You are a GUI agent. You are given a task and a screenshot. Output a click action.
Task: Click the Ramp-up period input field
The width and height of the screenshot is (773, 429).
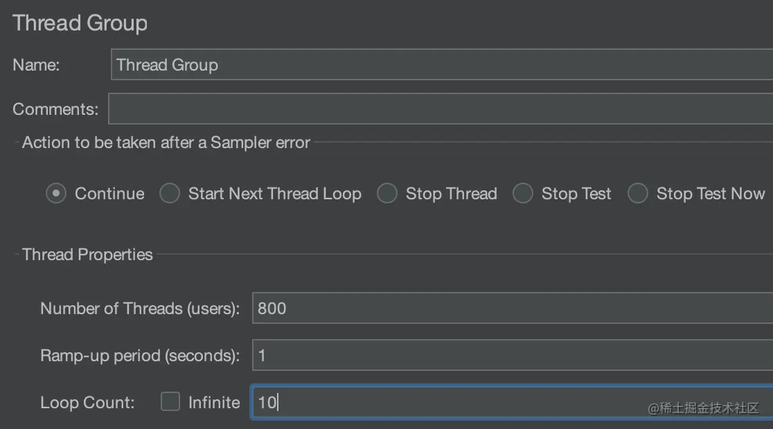click(x=513, y=355)
